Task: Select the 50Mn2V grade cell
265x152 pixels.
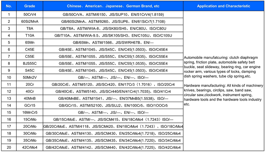Action: [x=30, y=78]
